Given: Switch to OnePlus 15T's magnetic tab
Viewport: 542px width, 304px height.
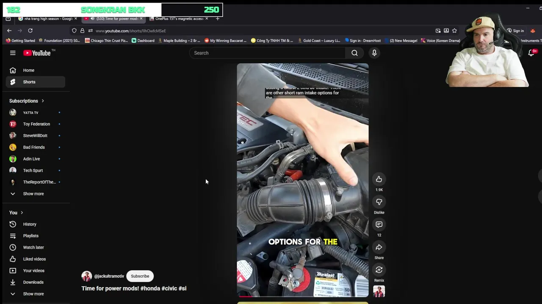Looking at the screenshot, I should [x=179, y=19].
